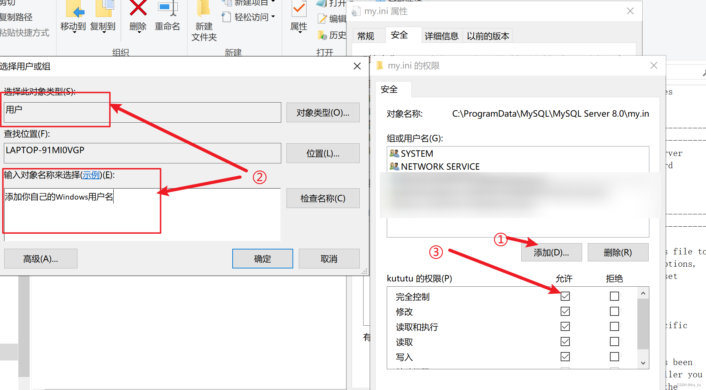Toggle Allow checkbox for Write permission
Viewport: 706px width, 390px height.
point(565,357)
